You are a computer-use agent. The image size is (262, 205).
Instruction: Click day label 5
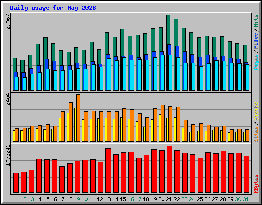(x=48, y=199)
